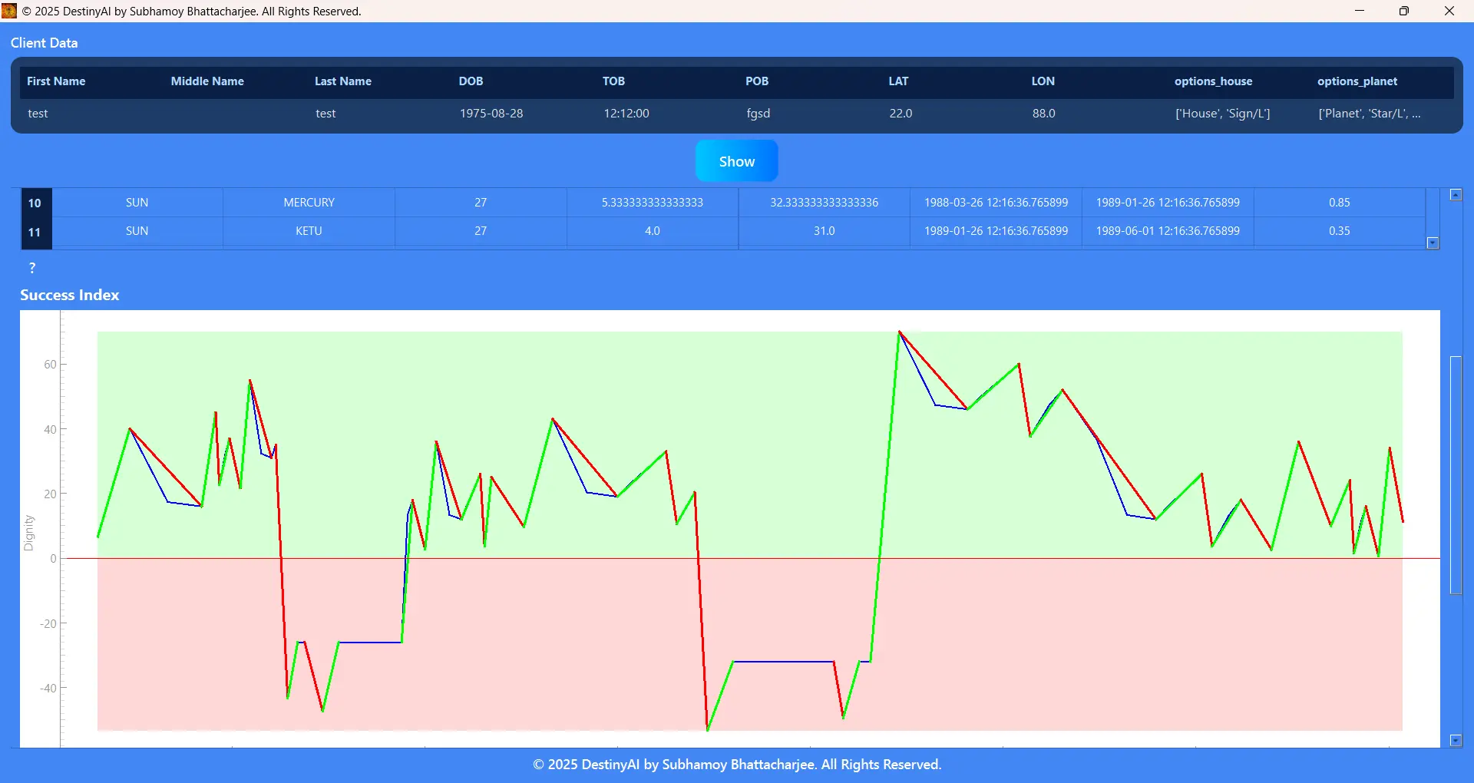Click the First Name column header
The width and height of the screenshot is (1474, 783).
coord(55,81)
